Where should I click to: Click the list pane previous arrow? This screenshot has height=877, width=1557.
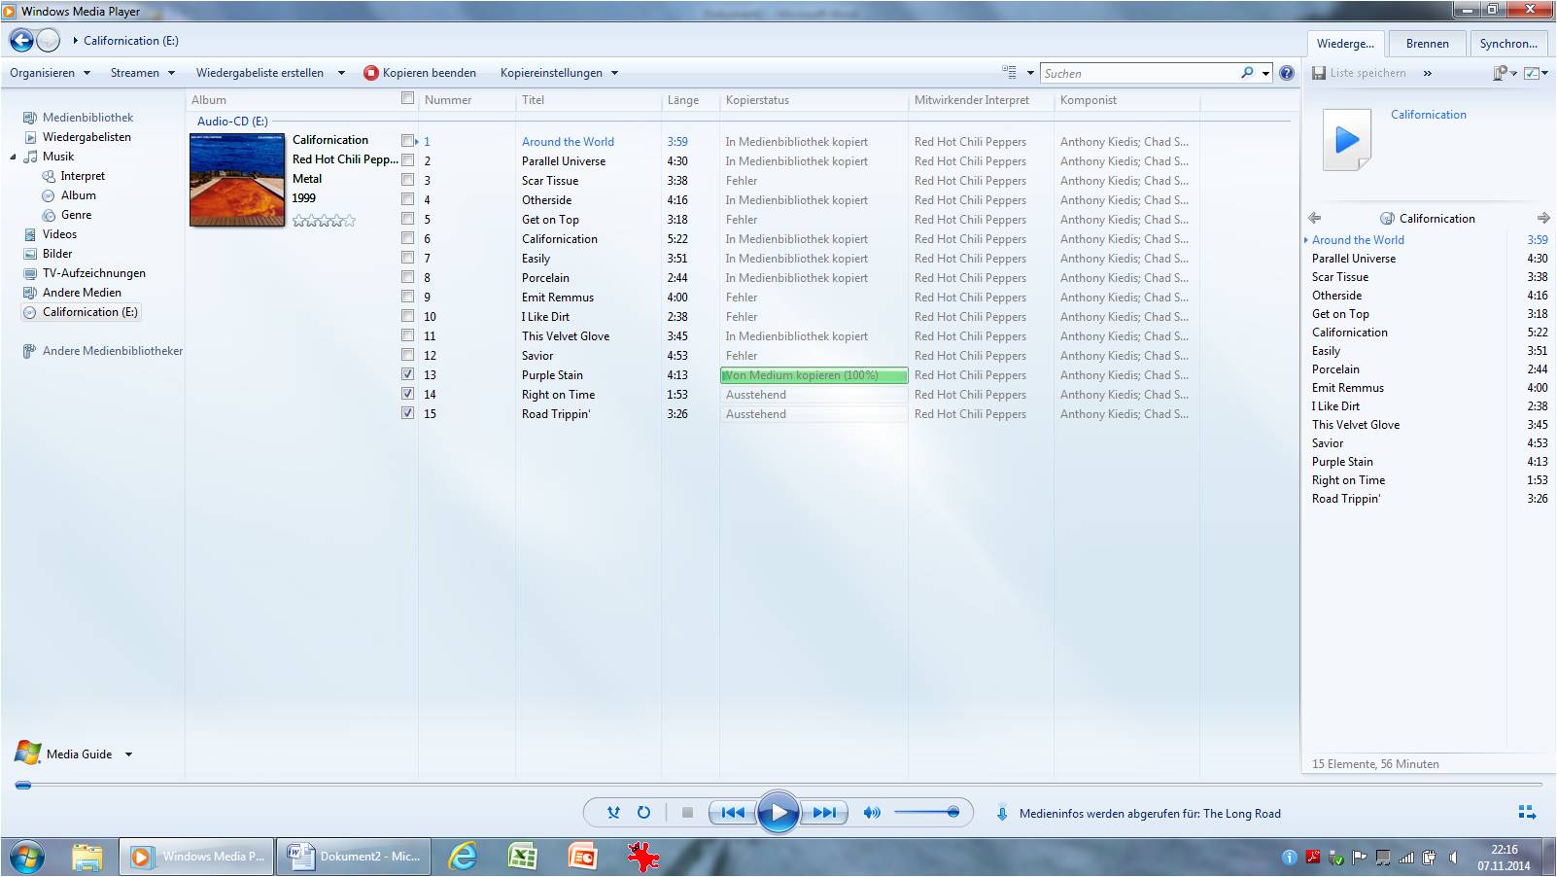tap(1315, 218)
